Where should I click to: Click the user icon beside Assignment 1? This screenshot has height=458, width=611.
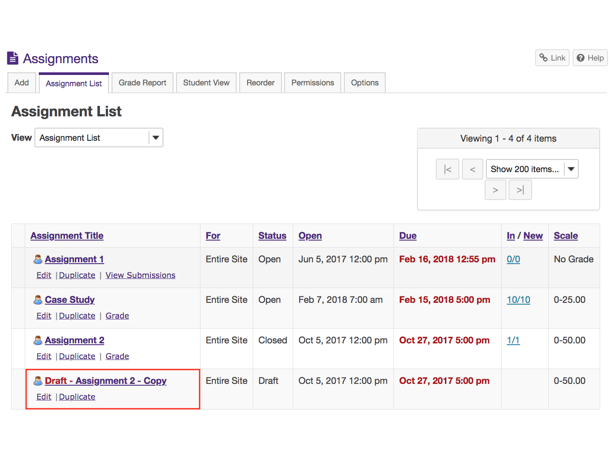(38, 259)
